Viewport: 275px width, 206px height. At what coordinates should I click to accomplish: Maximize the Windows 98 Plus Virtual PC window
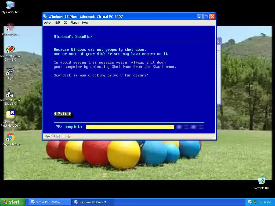tap(206, 17)
